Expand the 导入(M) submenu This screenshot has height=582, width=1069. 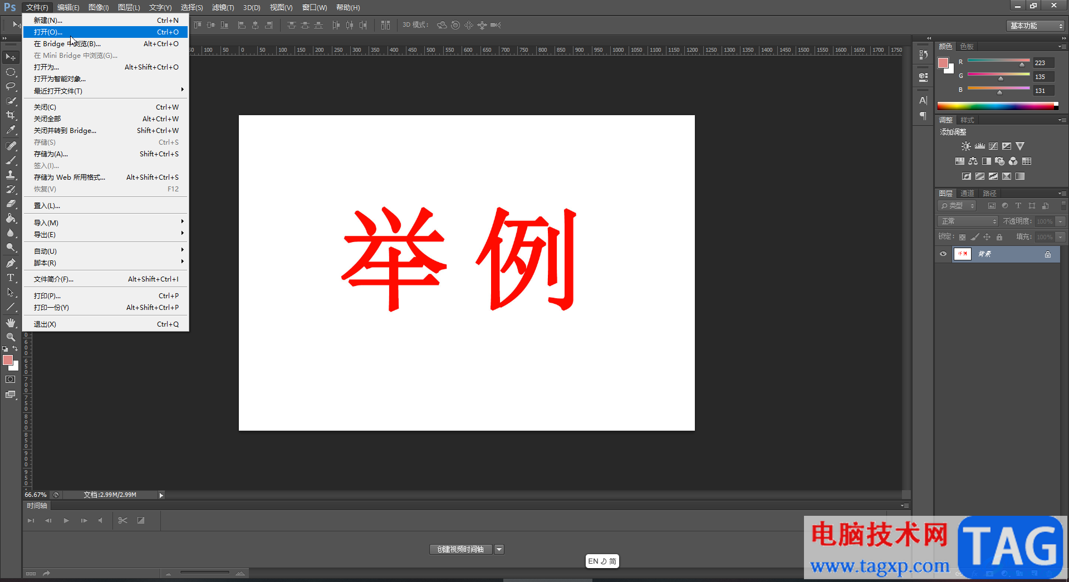click(106, 223)
